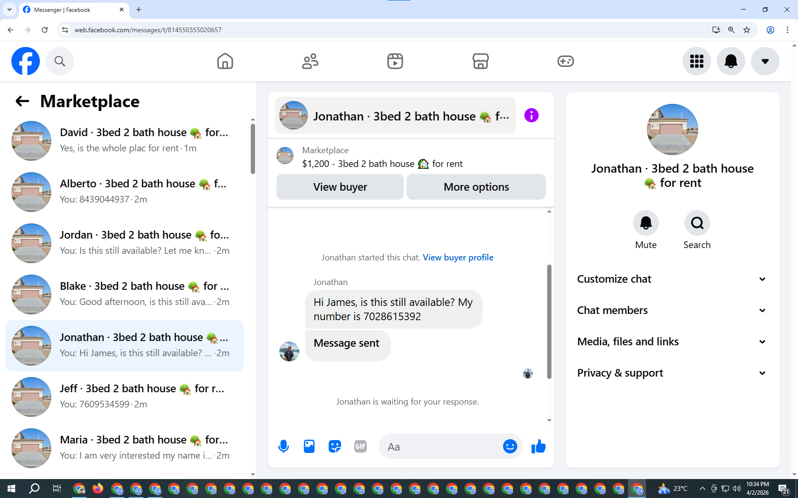The height and width of the screenshot is (498, 798).
Task: Click the More options button
Action: click(476, 187)
